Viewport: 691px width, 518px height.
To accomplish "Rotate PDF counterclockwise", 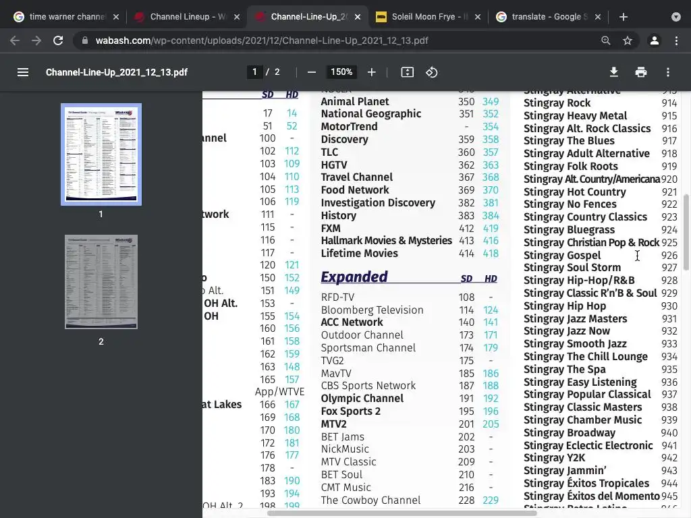I will pos(431,72).
